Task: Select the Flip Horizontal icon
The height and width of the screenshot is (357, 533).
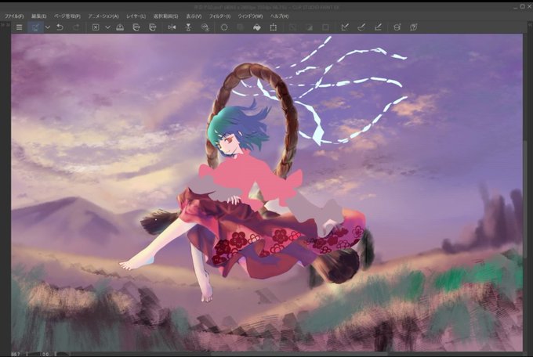Action: pyautogui.click(x=172, y=27)
